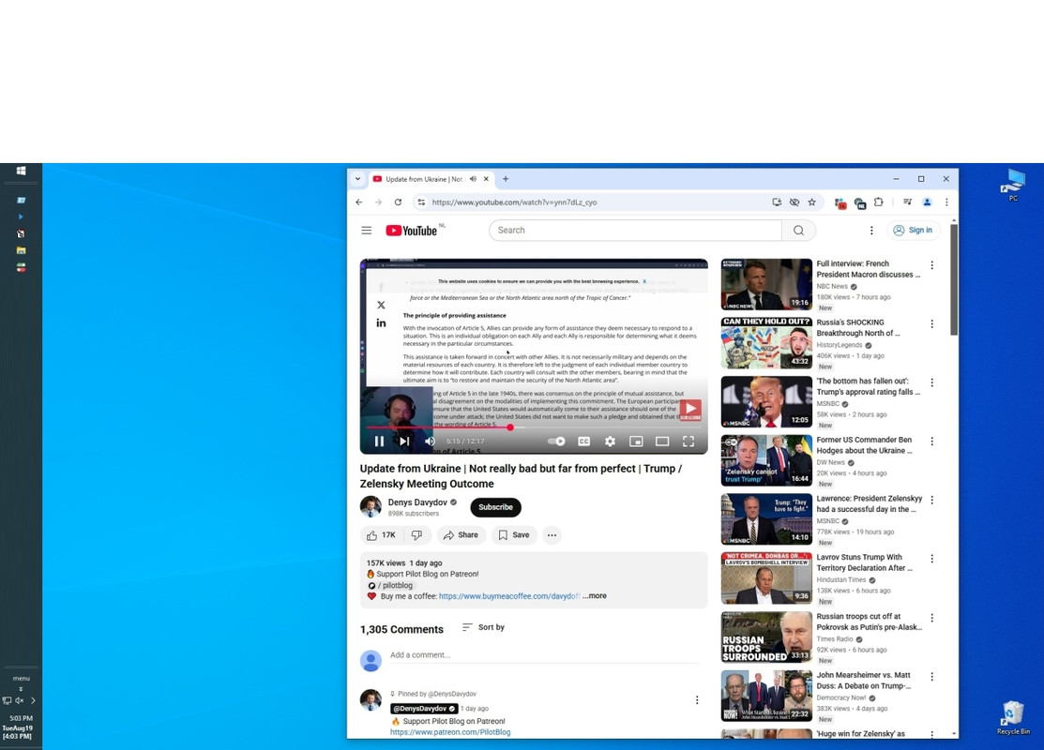Mute the tab via speaker icon
Screen dimensions: 1044x750
coord(473,179)
